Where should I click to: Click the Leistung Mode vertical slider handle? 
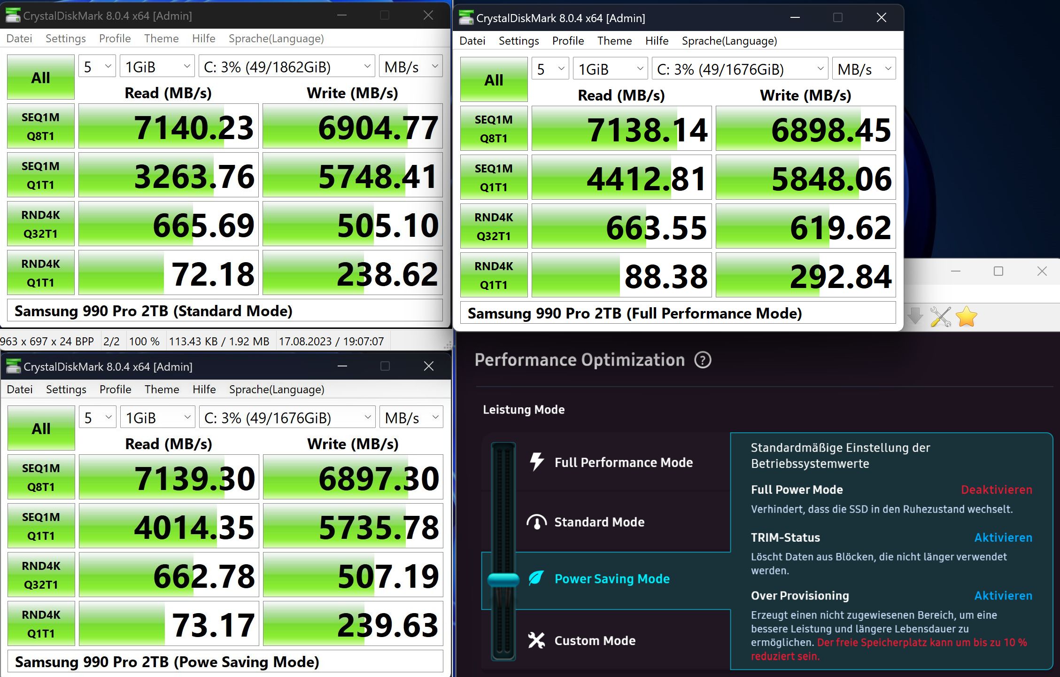click(x=503, y=580)
